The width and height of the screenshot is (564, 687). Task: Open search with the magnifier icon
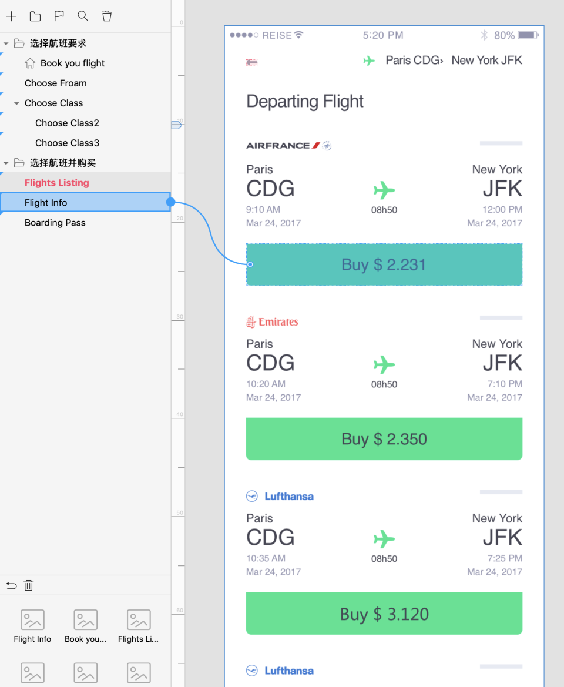pos(83,16)
